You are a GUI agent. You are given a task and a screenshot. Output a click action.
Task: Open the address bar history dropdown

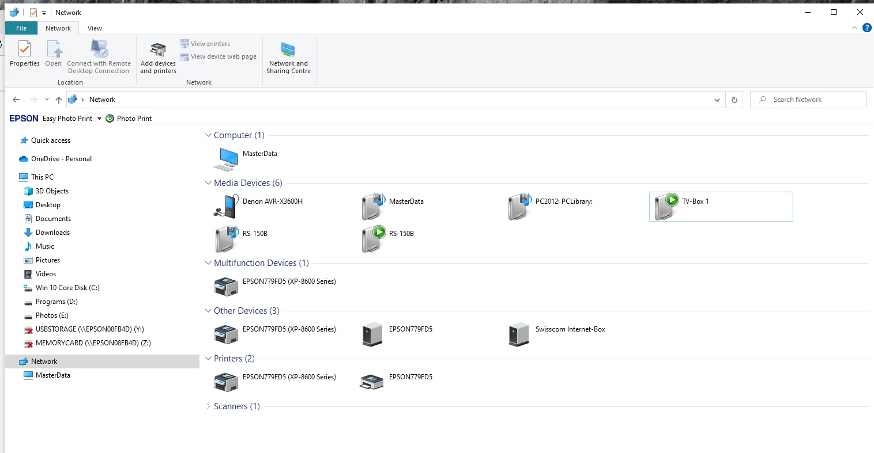(717, 100)
